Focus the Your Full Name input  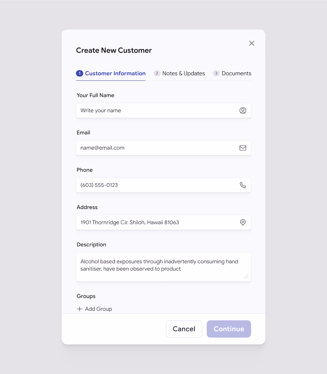(x=156, y=111)
